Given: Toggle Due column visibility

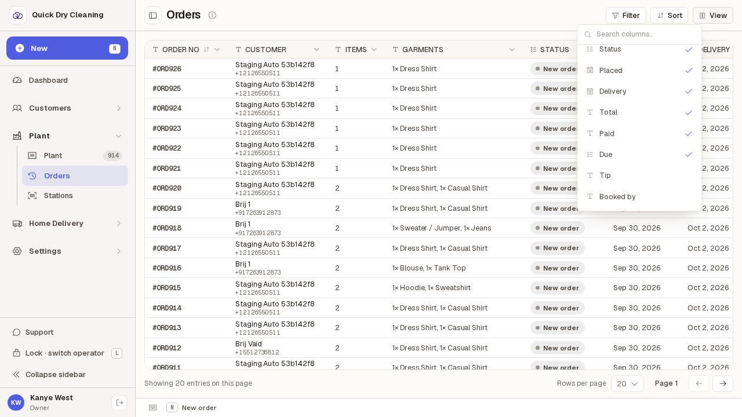Looking at the screenshot, I should (x=639, y=154).
